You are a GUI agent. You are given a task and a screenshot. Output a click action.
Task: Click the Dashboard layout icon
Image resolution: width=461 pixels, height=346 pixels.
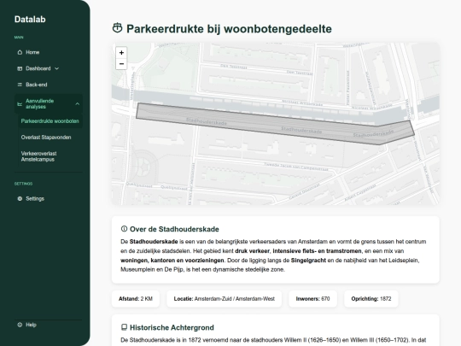20,68
